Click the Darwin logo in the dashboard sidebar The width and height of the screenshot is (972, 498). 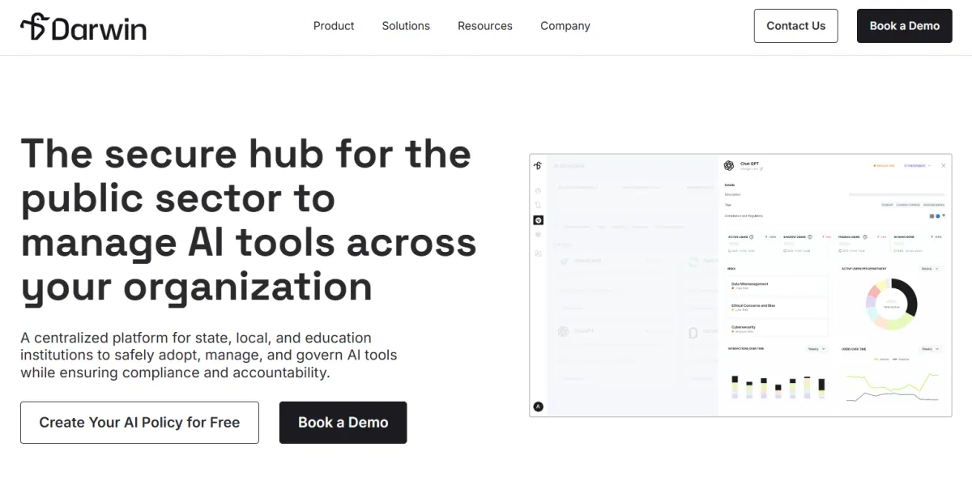538,166
